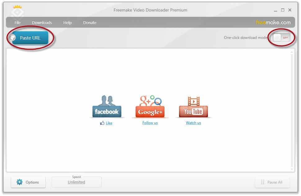Click the scrollbar down arrow
This screenshot has width=301, height=196.
pos(292,170)
